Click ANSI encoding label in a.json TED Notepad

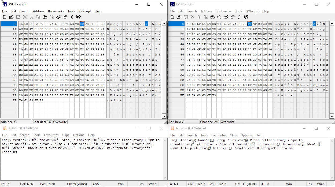pyautogui.click(x=96, y=184)
